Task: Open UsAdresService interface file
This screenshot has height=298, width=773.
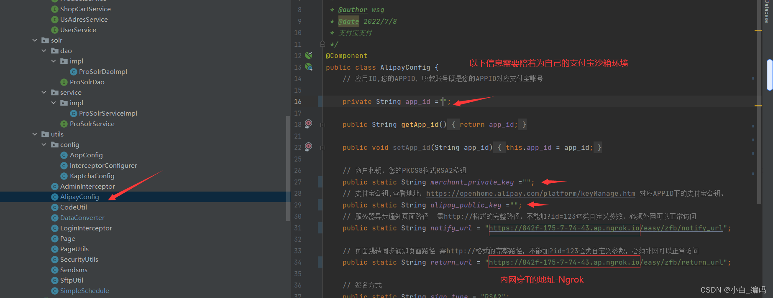Action: (x=84, y=20)
